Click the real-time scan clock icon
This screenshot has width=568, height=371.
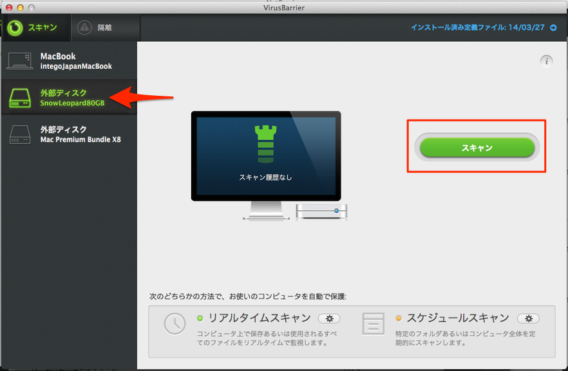(175, 323)
